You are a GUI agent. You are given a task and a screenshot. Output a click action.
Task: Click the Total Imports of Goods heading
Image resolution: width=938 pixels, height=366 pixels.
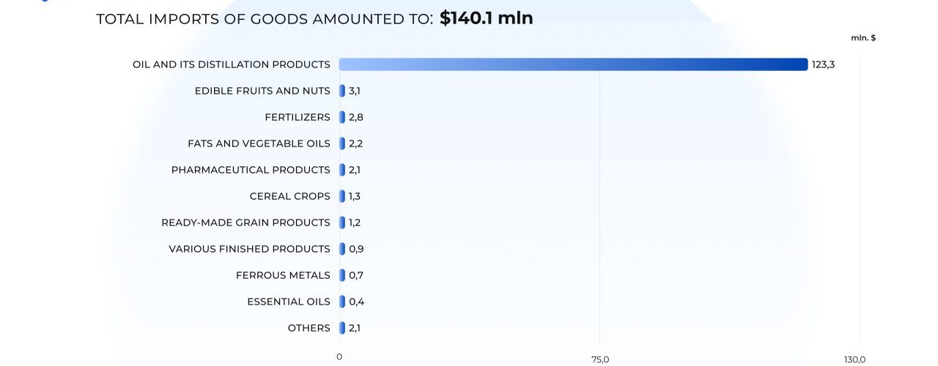tap(265, 20)
